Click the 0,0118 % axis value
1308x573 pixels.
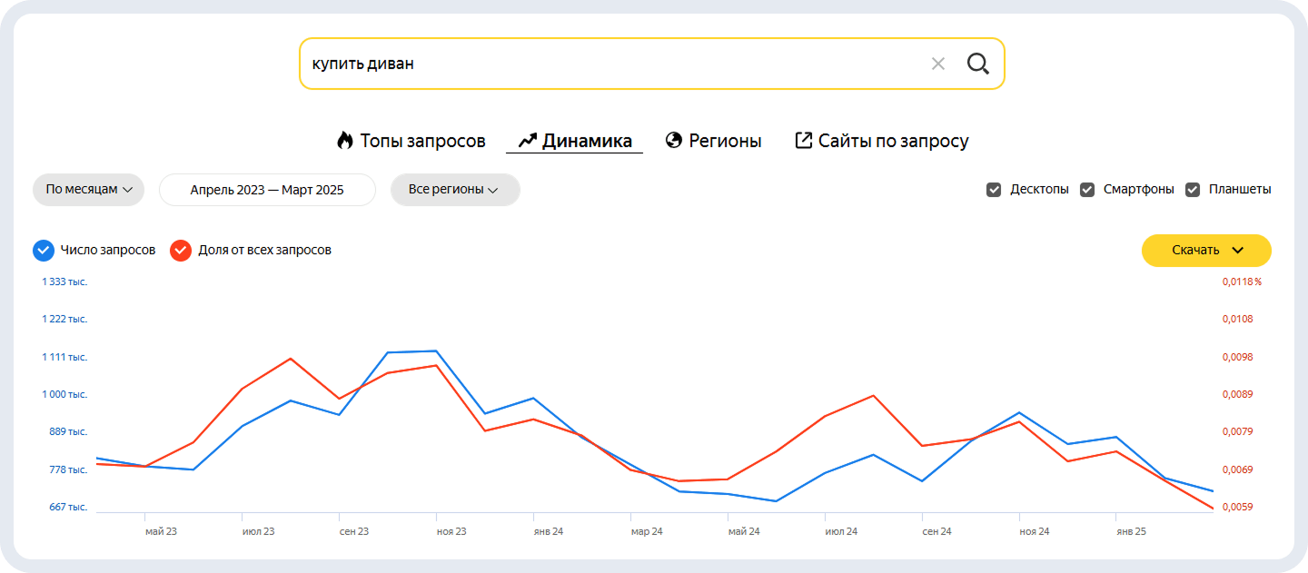pos(1242,282)
